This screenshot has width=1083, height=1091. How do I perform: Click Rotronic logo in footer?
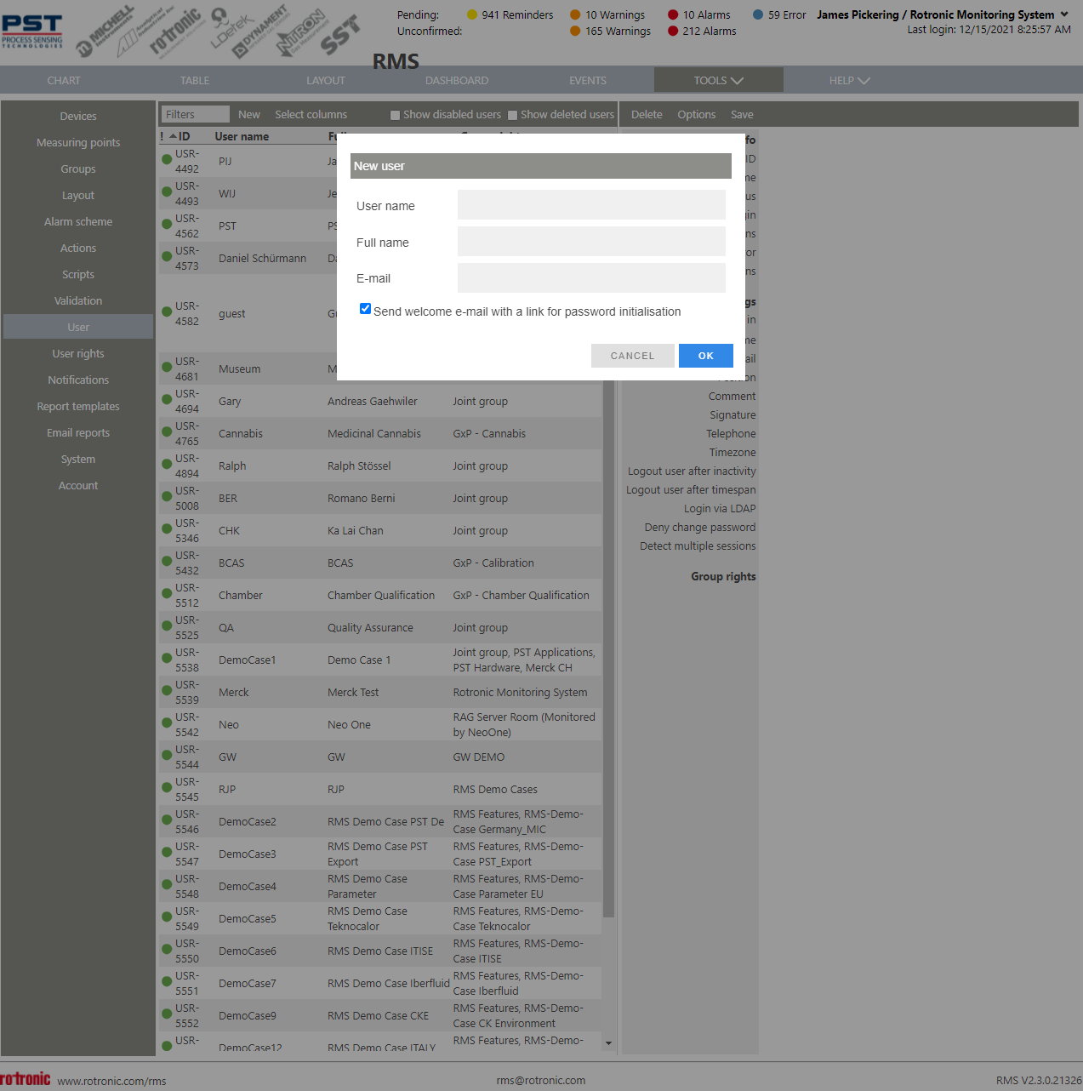click(x=26, y=1079)
